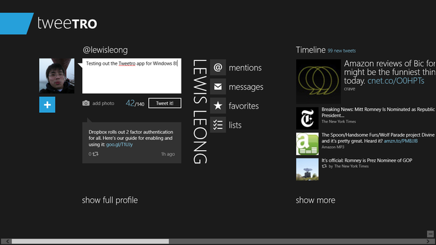Click the @lewisleong username heading

coord(105,50)
